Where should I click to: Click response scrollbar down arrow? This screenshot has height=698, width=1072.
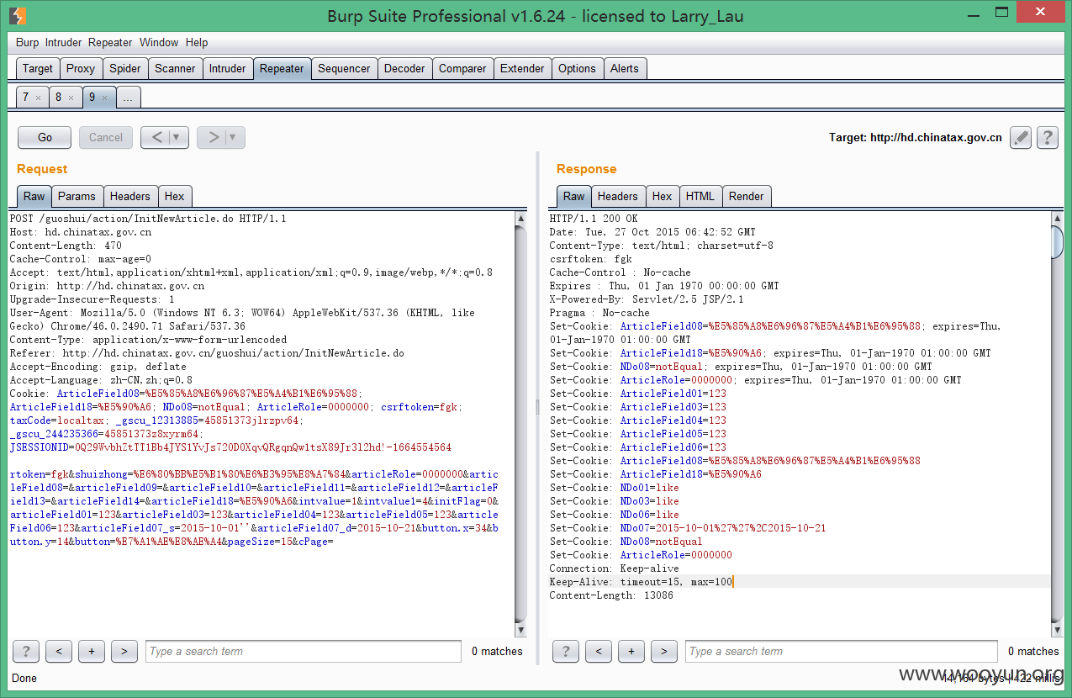pos(1058,630)
